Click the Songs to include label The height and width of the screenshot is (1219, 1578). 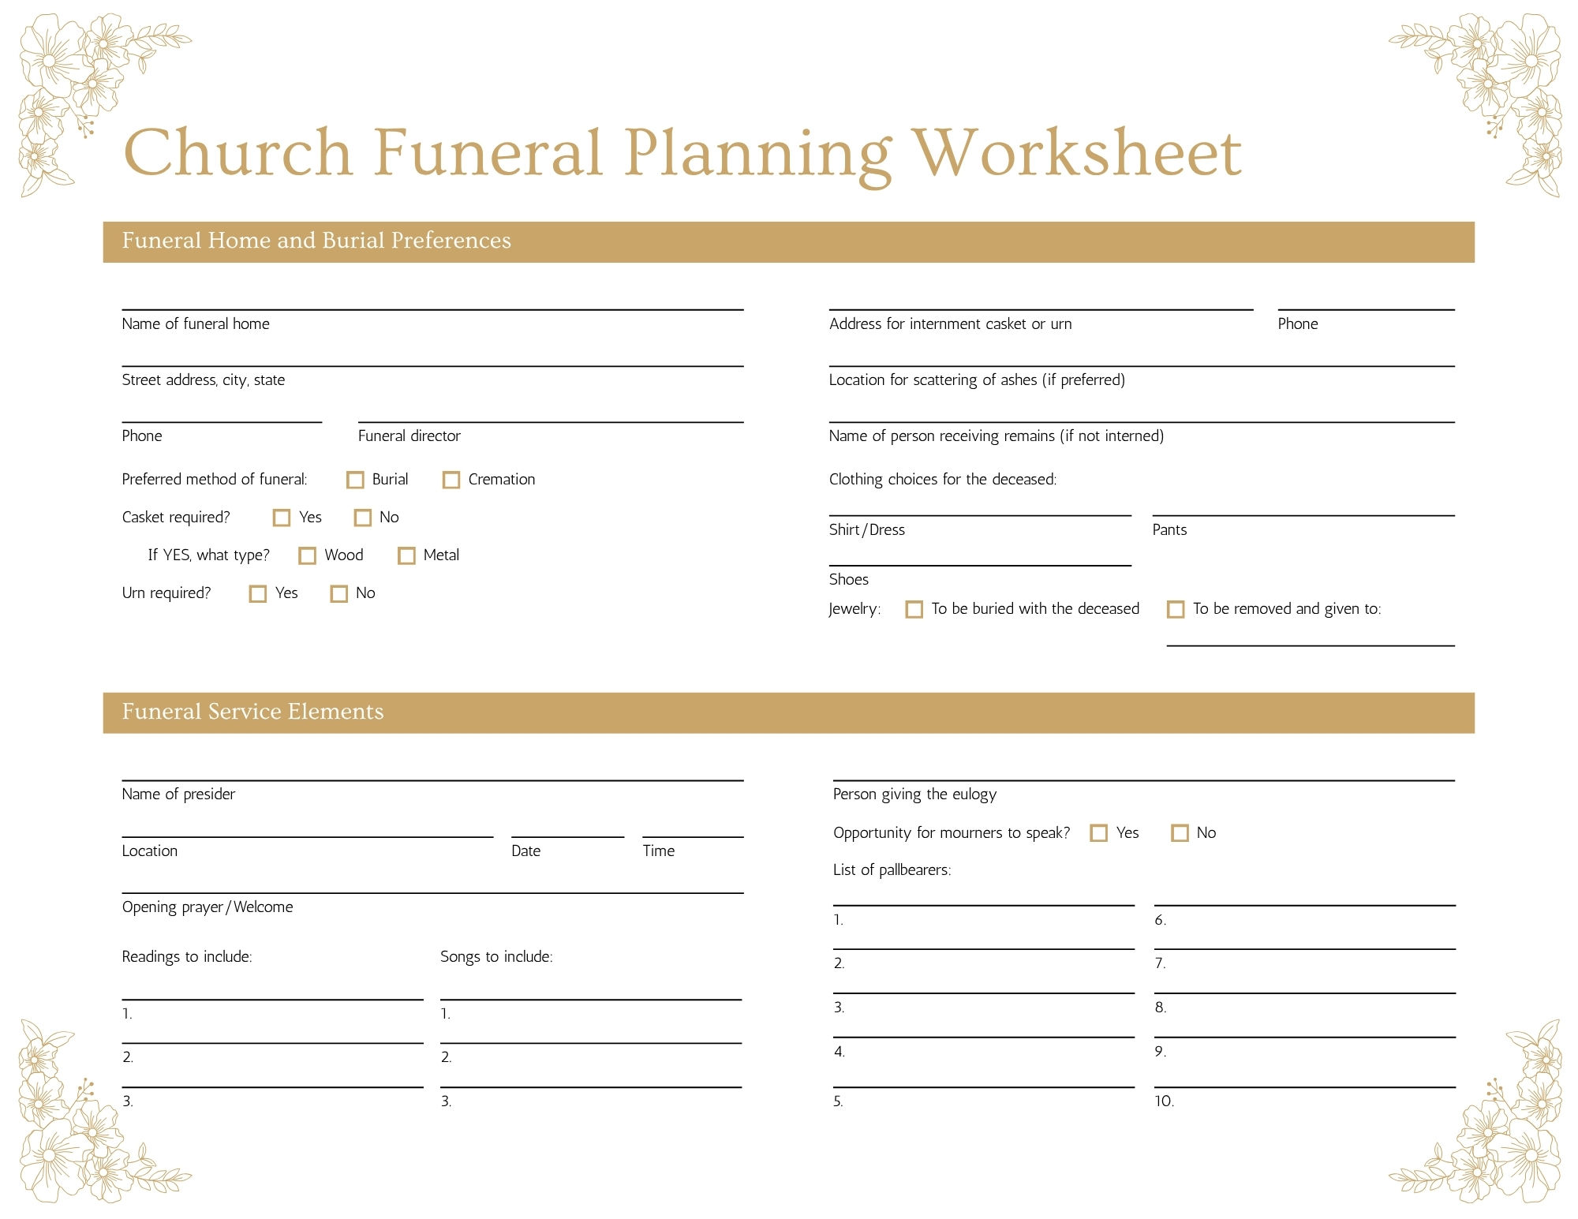tap(496, 957)
